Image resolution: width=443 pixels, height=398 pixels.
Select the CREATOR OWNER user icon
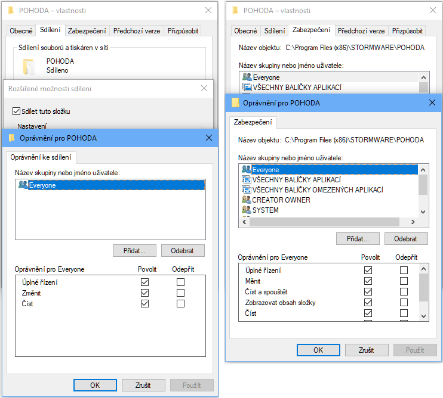[x=246, y=200]
